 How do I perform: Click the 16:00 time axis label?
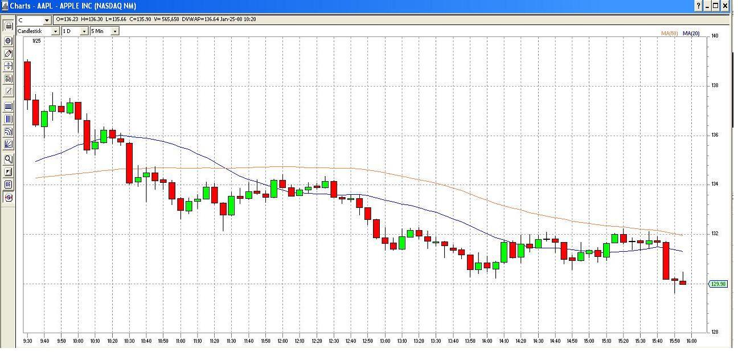tap(691, 341)
